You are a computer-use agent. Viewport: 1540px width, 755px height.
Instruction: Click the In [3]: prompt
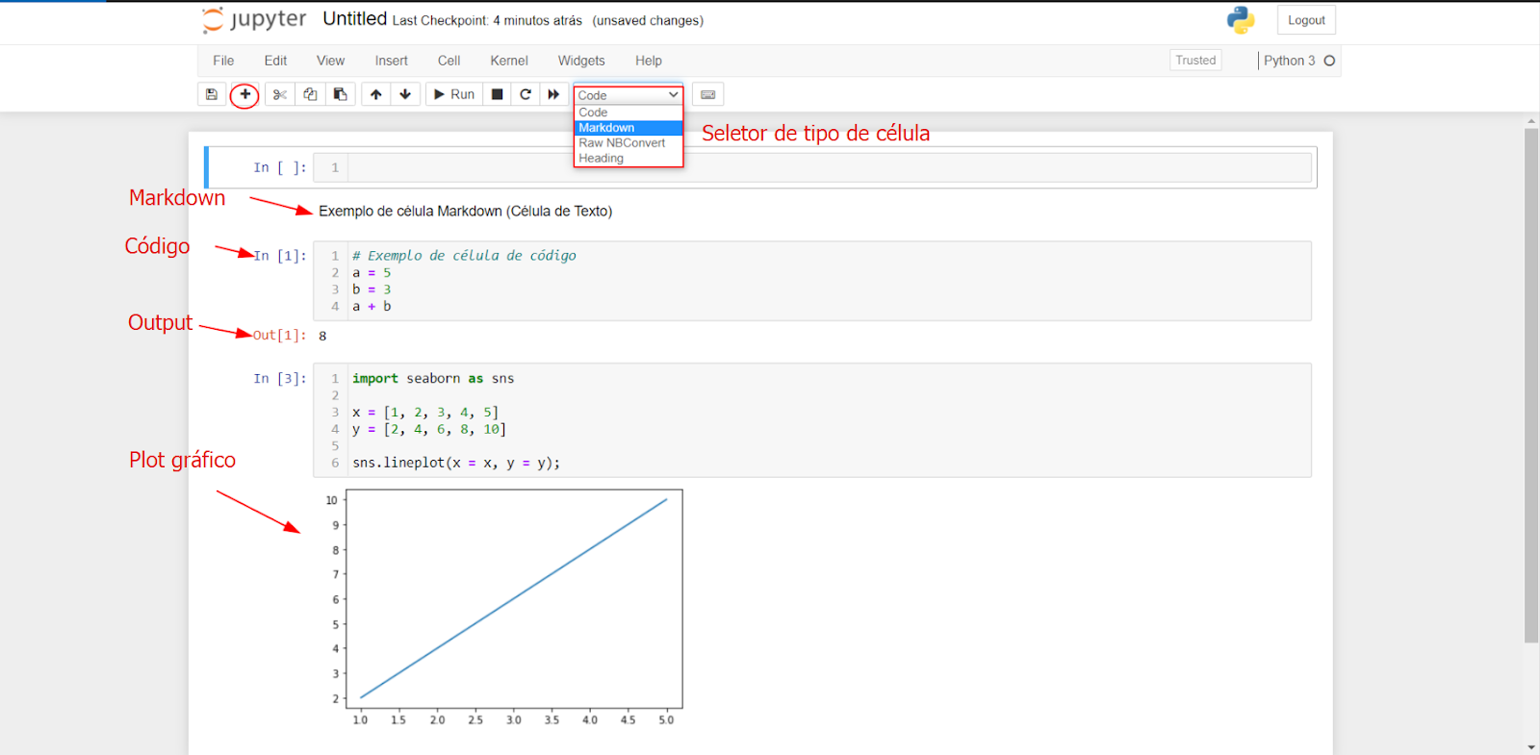coord(280,379)
